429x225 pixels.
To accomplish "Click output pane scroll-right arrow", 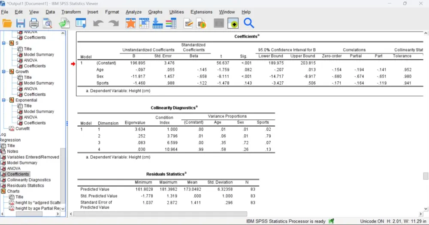I will pos(421,214).
